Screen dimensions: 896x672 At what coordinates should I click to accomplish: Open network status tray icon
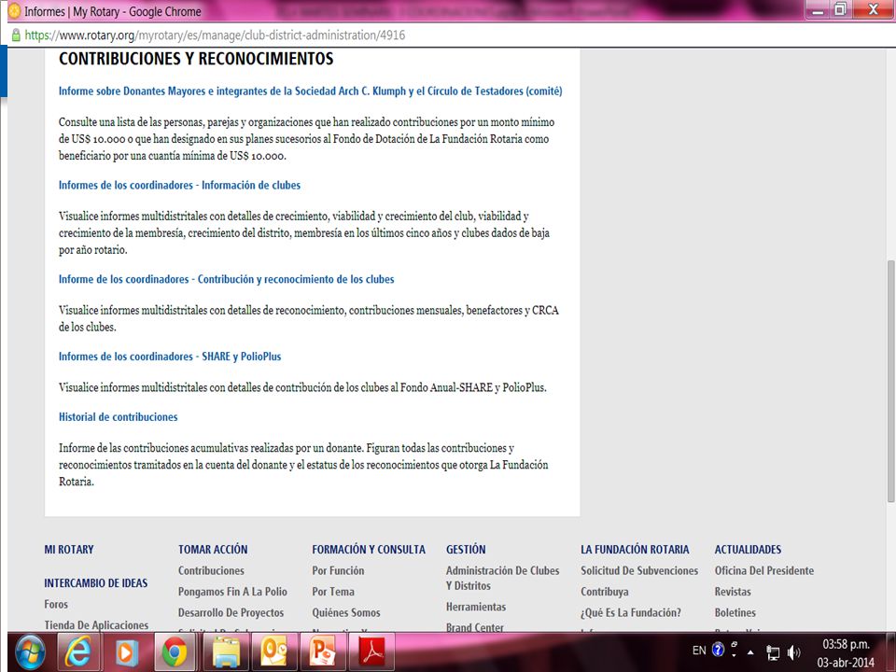point(773,652)
